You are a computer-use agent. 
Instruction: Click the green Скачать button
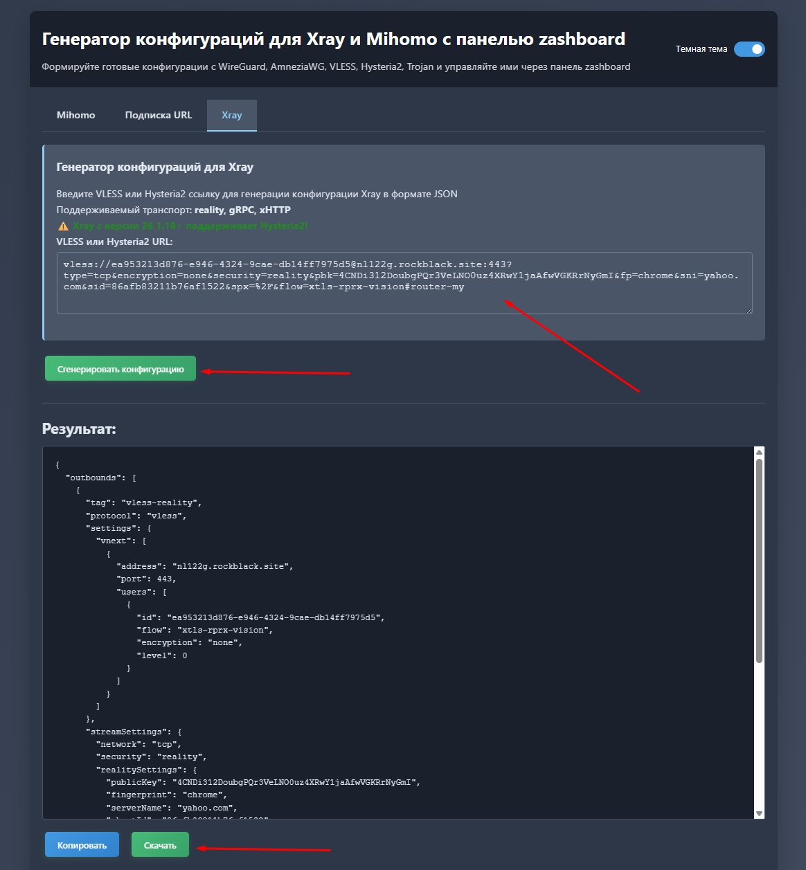tap(160, 844)
